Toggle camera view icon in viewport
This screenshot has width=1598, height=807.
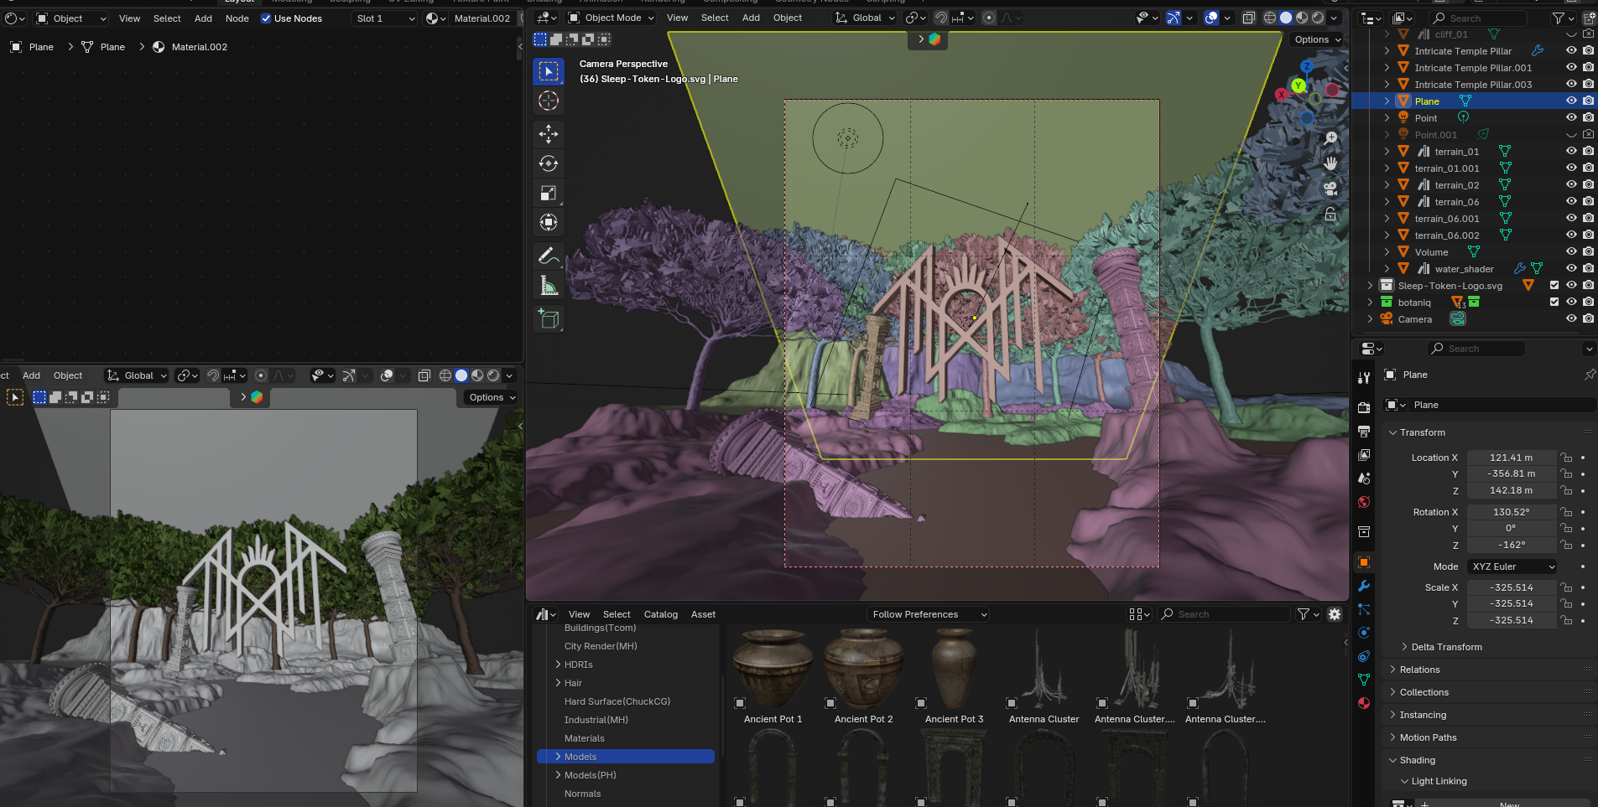[1330, 189]
